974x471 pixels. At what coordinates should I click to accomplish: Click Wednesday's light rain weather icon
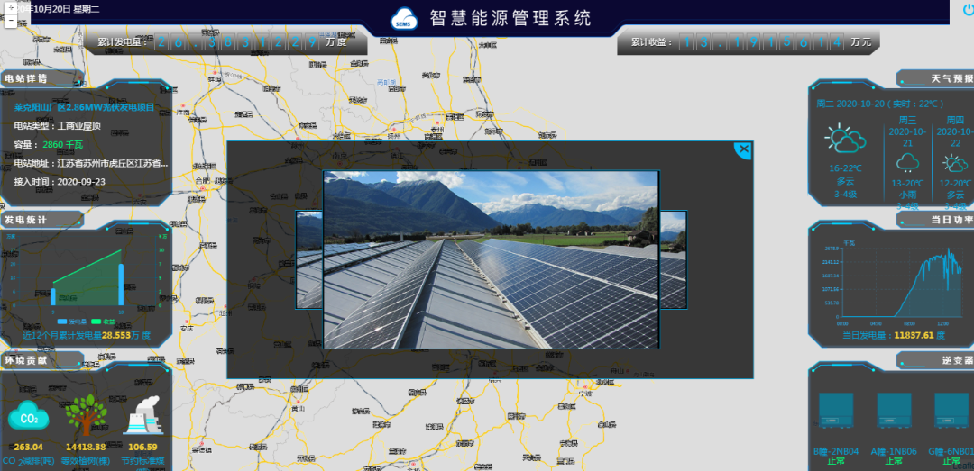point(907,162)
